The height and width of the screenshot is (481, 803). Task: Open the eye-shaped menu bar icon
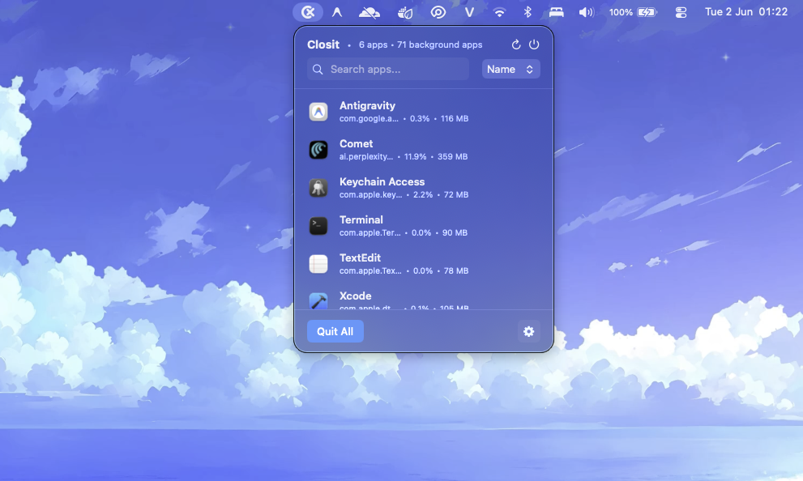pos(438,12)
